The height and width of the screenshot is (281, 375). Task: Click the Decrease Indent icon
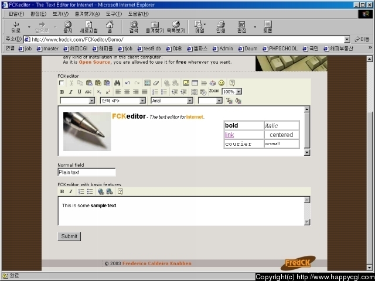[175, 92]
